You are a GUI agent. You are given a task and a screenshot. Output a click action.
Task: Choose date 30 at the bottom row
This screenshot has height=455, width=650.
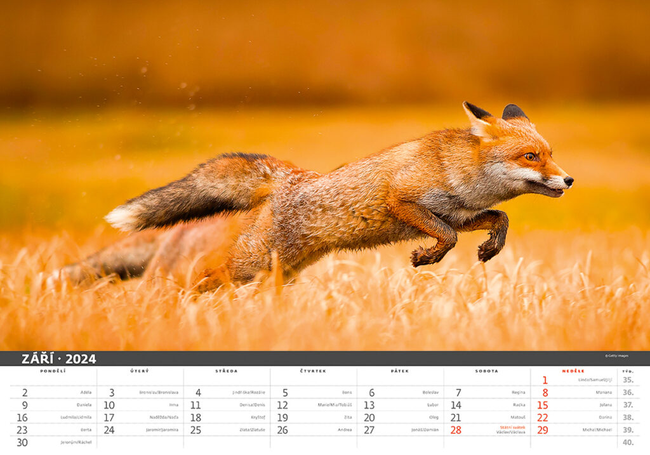pos(22,442)
